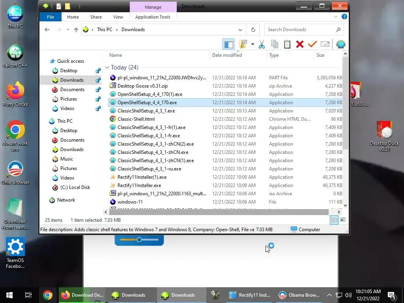
Task: Select Music under This PC
Action: [66, 159]
